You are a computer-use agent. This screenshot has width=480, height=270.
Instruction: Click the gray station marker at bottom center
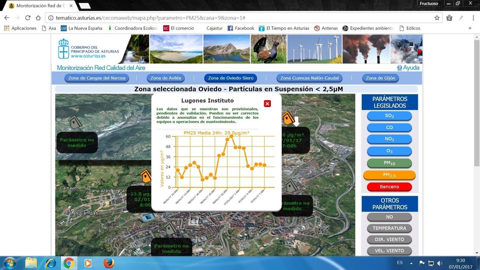coord(170,228)
